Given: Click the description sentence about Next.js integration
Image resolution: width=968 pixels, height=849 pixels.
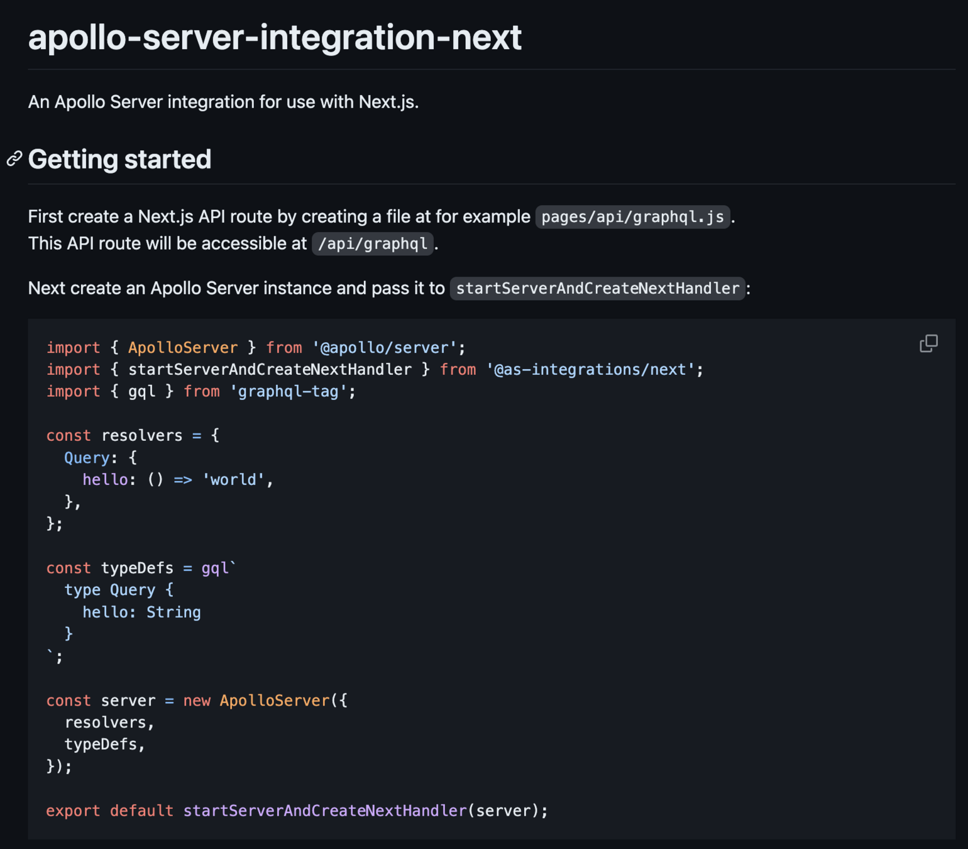Looking at the screenshot, I should click(223, 102).
